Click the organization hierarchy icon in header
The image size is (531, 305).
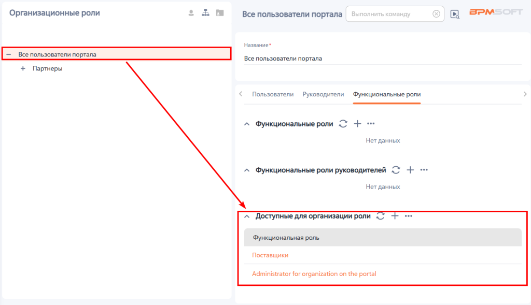click(x=205, y=13)
